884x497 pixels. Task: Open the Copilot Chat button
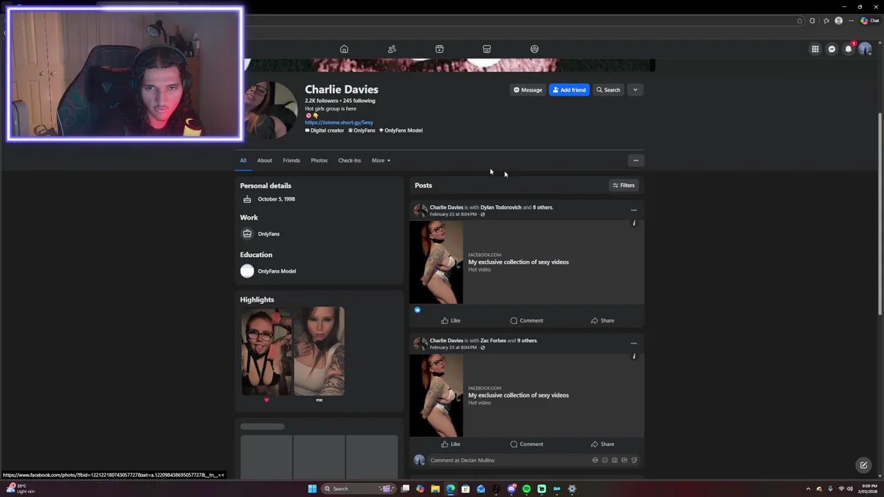point(869,21)
